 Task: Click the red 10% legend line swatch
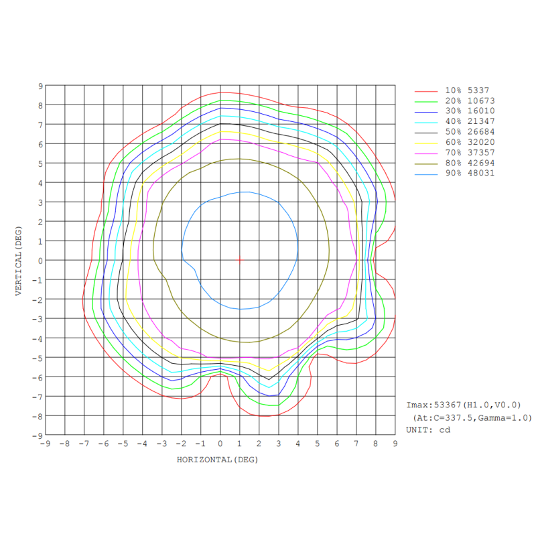(425, 90)
